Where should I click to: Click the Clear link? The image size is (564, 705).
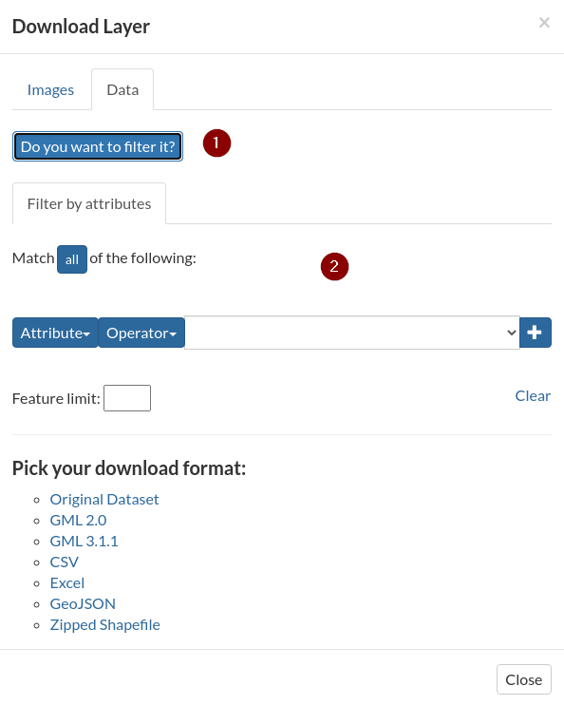click(x=533, y=395)
